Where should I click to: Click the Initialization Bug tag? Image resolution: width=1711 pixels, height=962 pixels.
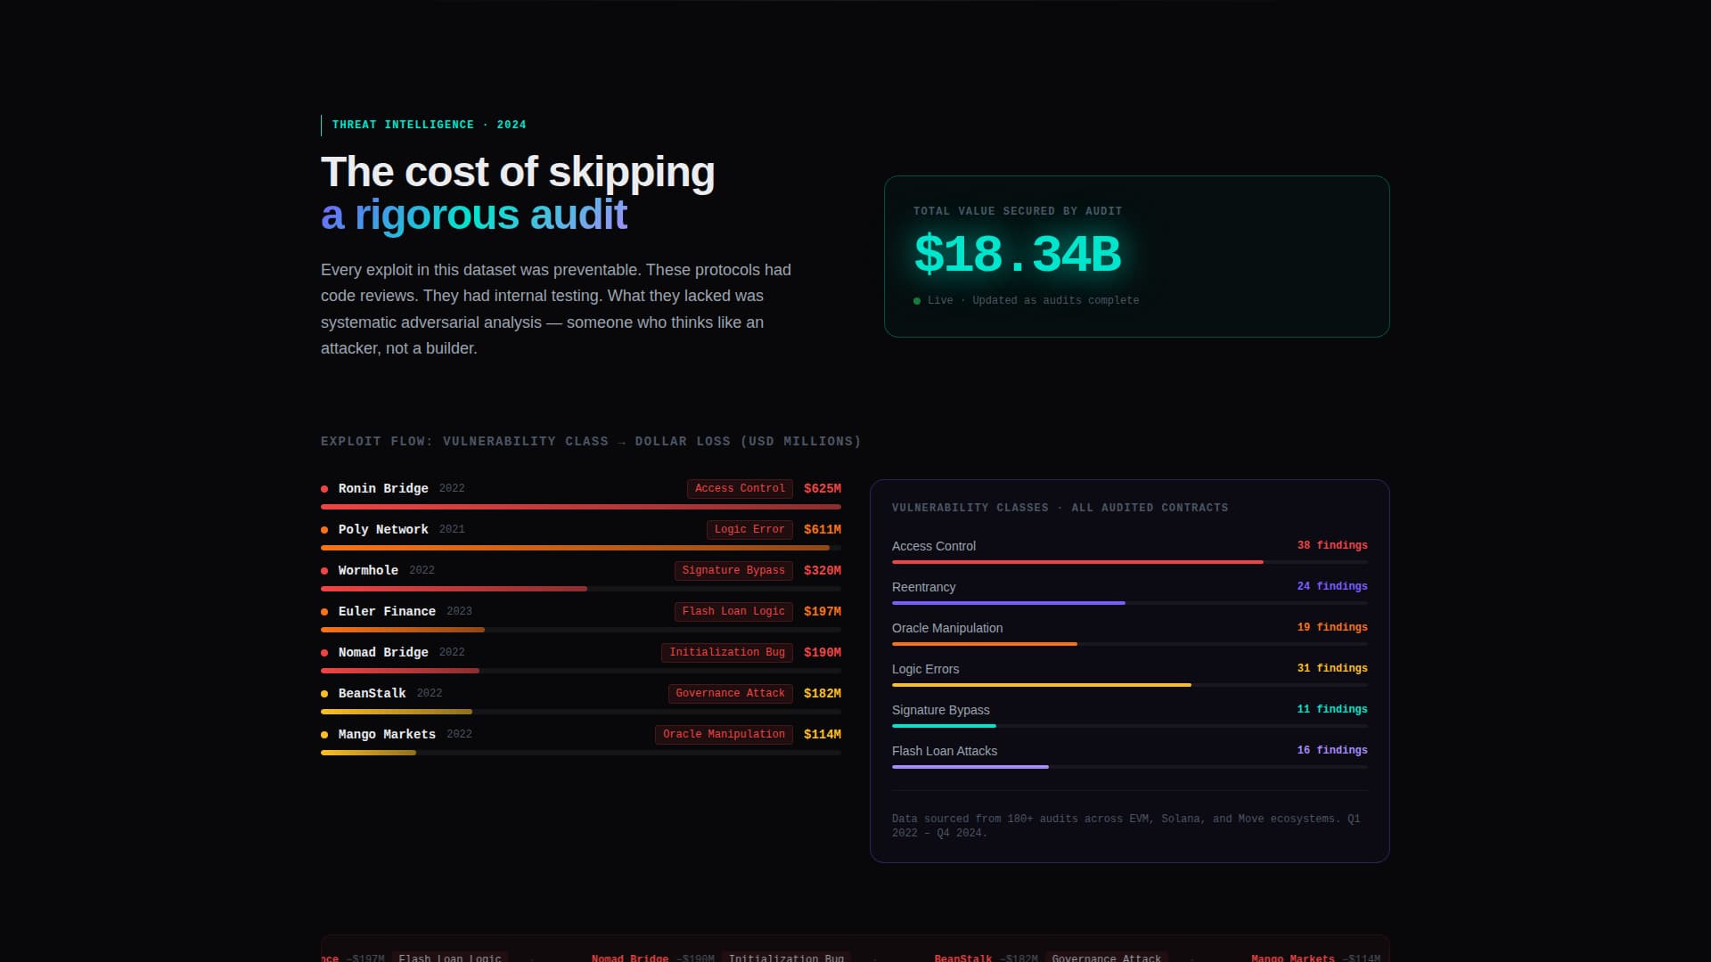pos(727,652)
